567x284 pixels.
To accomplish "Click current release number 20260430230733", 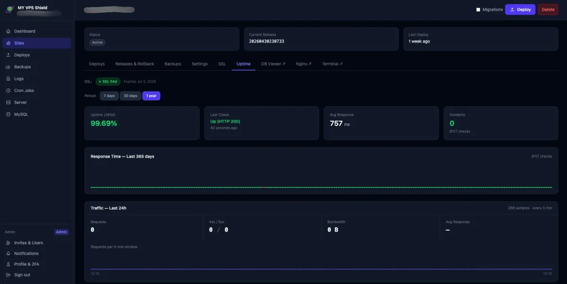I will [266, 42].
